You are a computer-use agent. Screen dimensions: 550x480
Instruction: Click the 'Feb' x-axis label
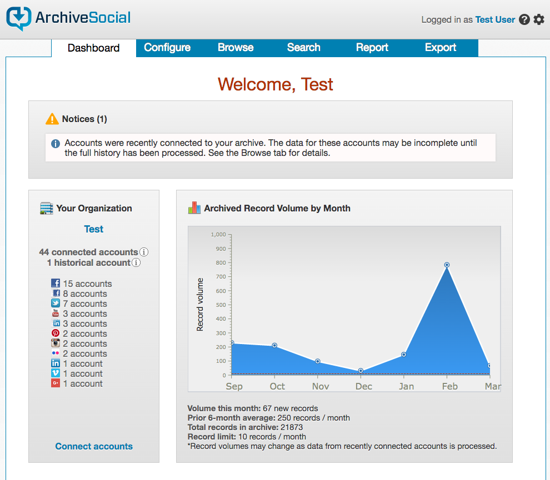(x=449, y=386)
